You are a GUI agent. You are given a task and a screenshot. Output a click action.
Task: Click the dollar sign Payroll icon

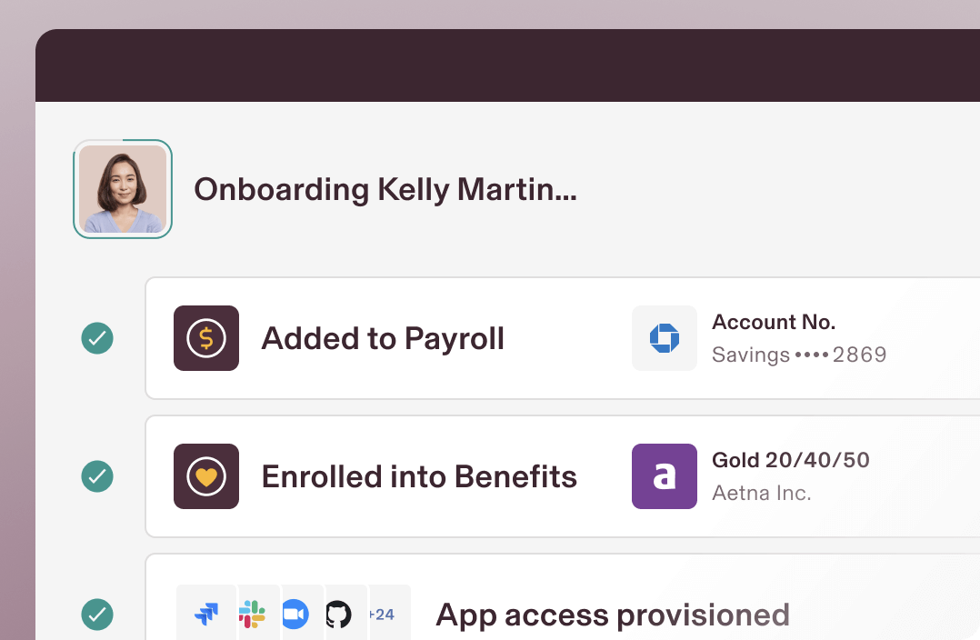[x=206, y=338]
